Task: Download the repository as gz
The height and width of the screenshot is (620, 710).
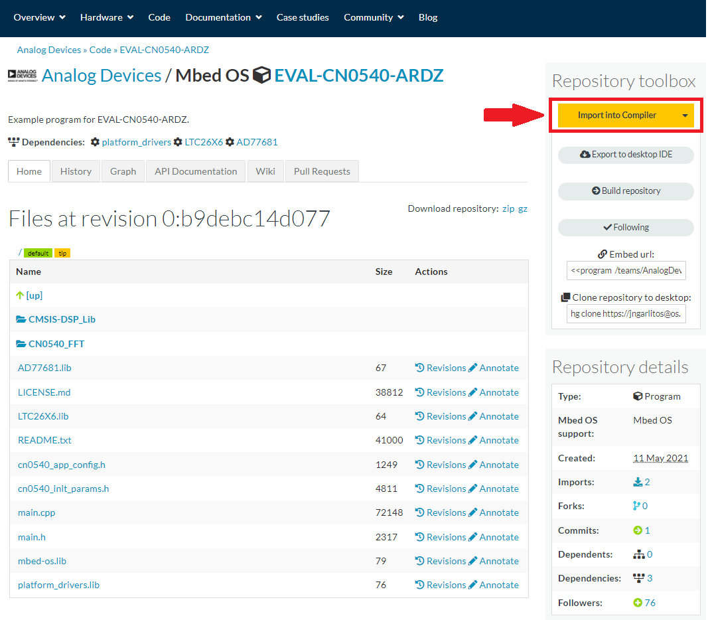Action: coord(522,209)
